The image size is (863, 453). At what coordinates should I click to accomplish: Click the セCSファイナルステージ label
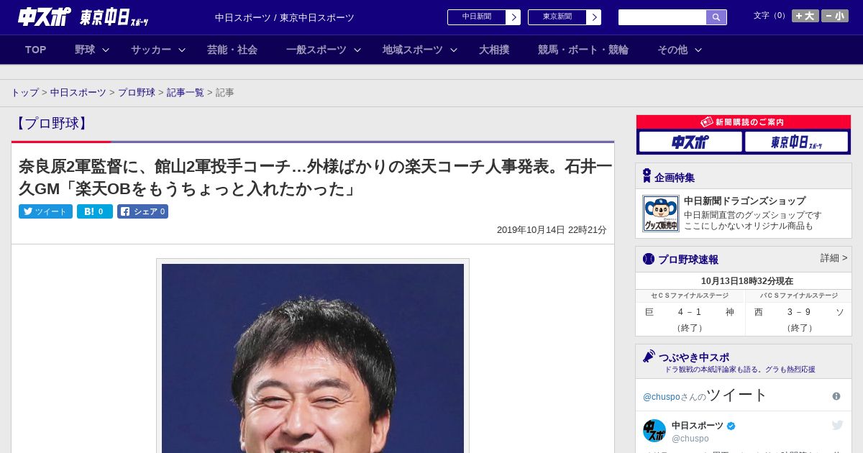pyautogui.click(x=690, y=296)
